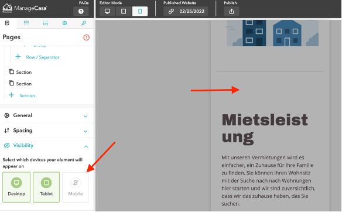Open the third sidebar tab icon
This screenshot has width=342, height=212.
[45, 23]
